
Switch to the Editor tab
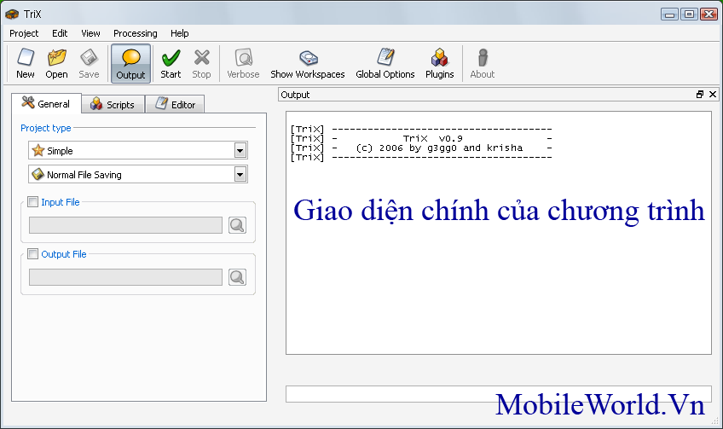(175, 105)
